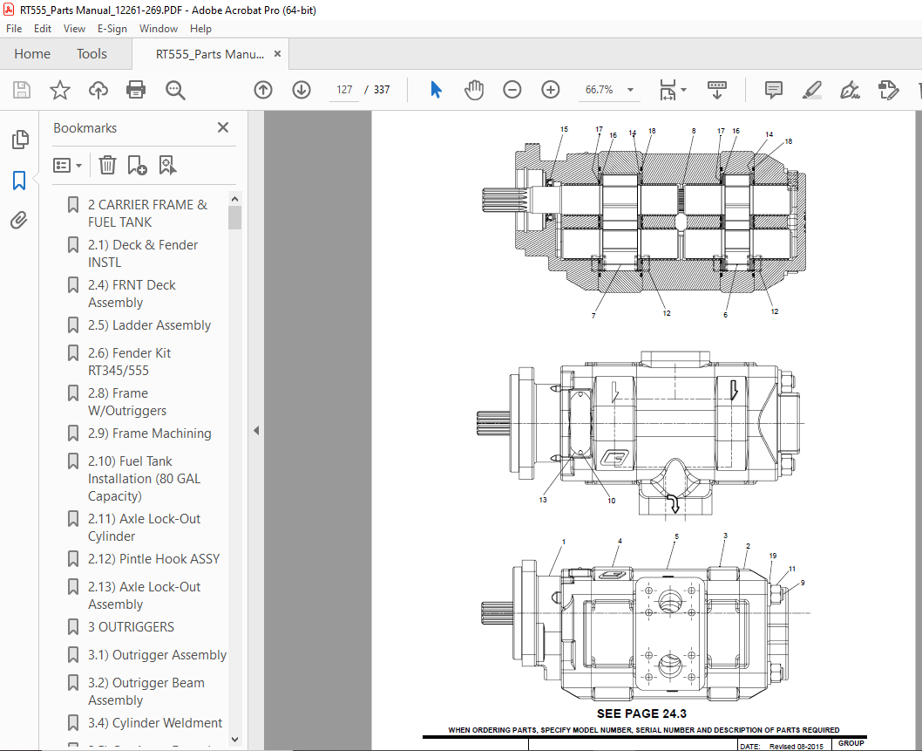Open the Edit menu
Image resolution: width=922 pixels, height=751 pixels.
coord(43,29)
